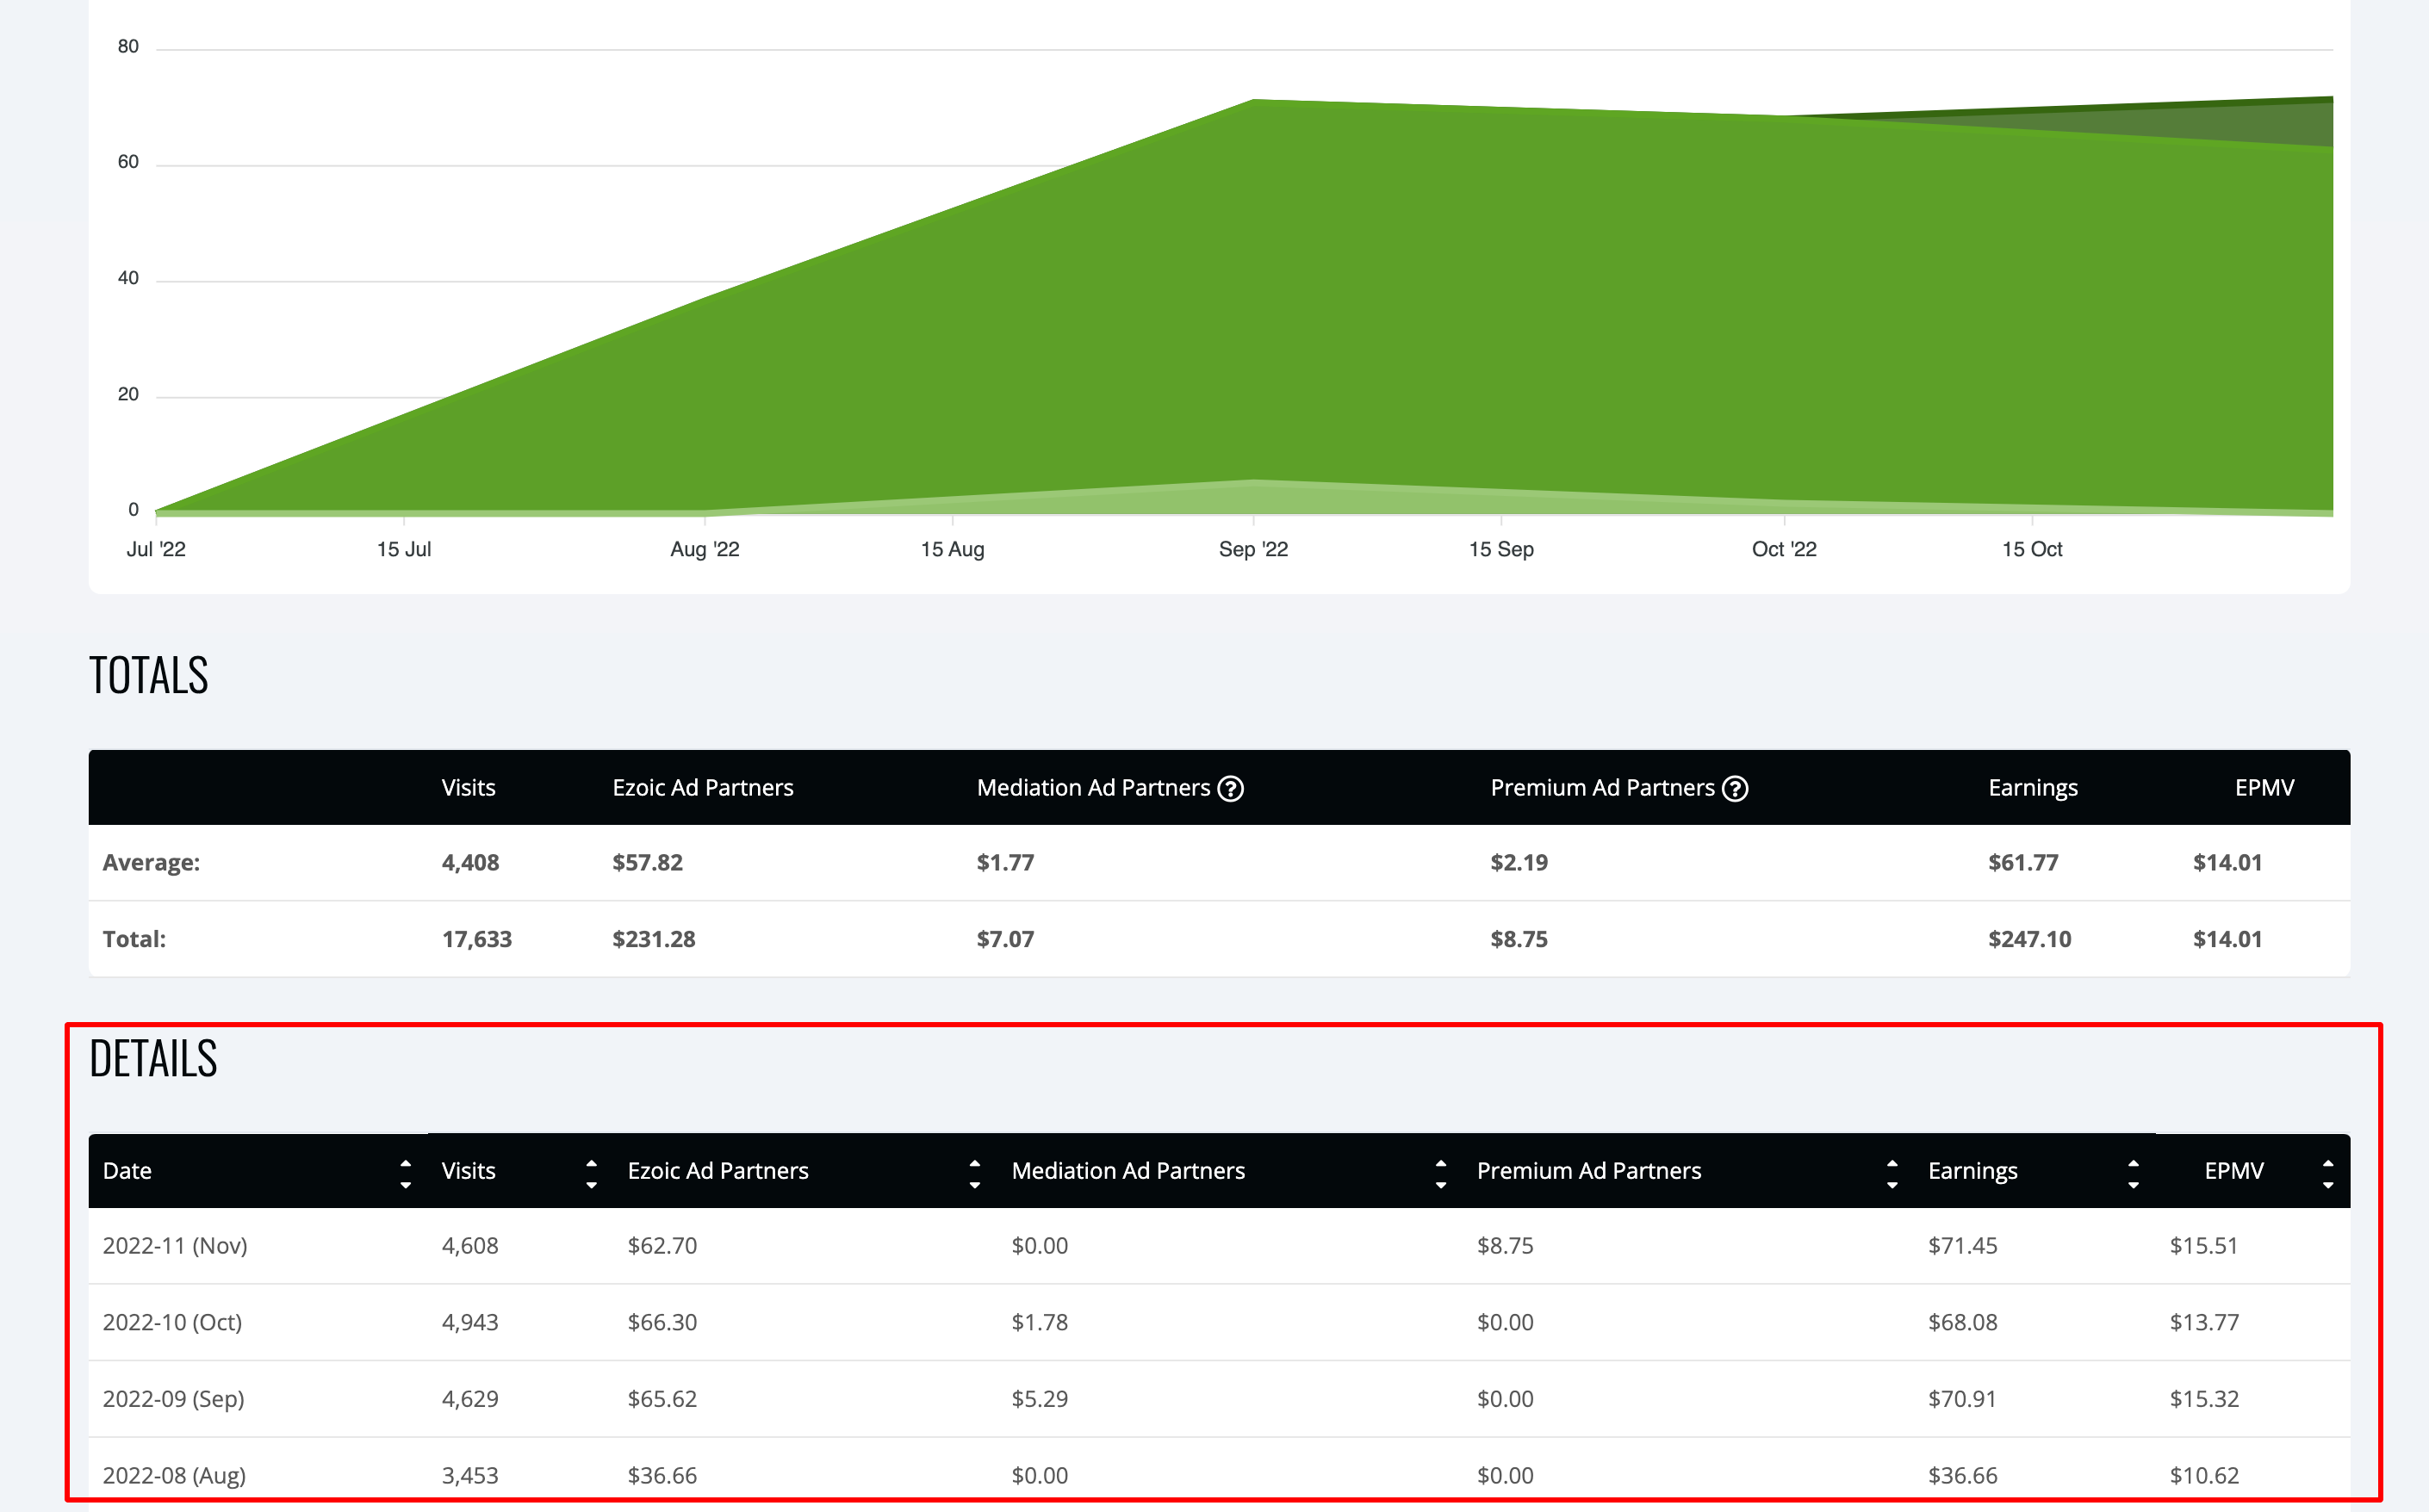Click the 4,943 visits value
This screenshot has height=1512, width=2429.
pos(470,1323)
